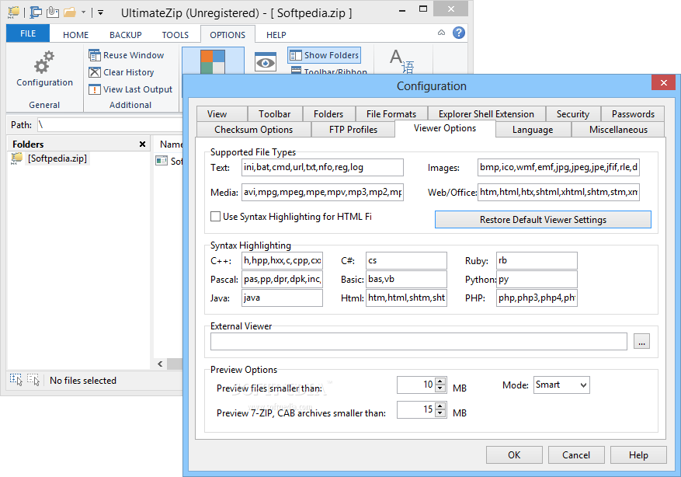
Task: Click the Text file types field
Action: click(x=322, y=167)
